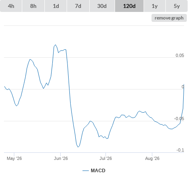Click the remove graph button
This screenshot has width=188, height=181.
click(169, 18)
